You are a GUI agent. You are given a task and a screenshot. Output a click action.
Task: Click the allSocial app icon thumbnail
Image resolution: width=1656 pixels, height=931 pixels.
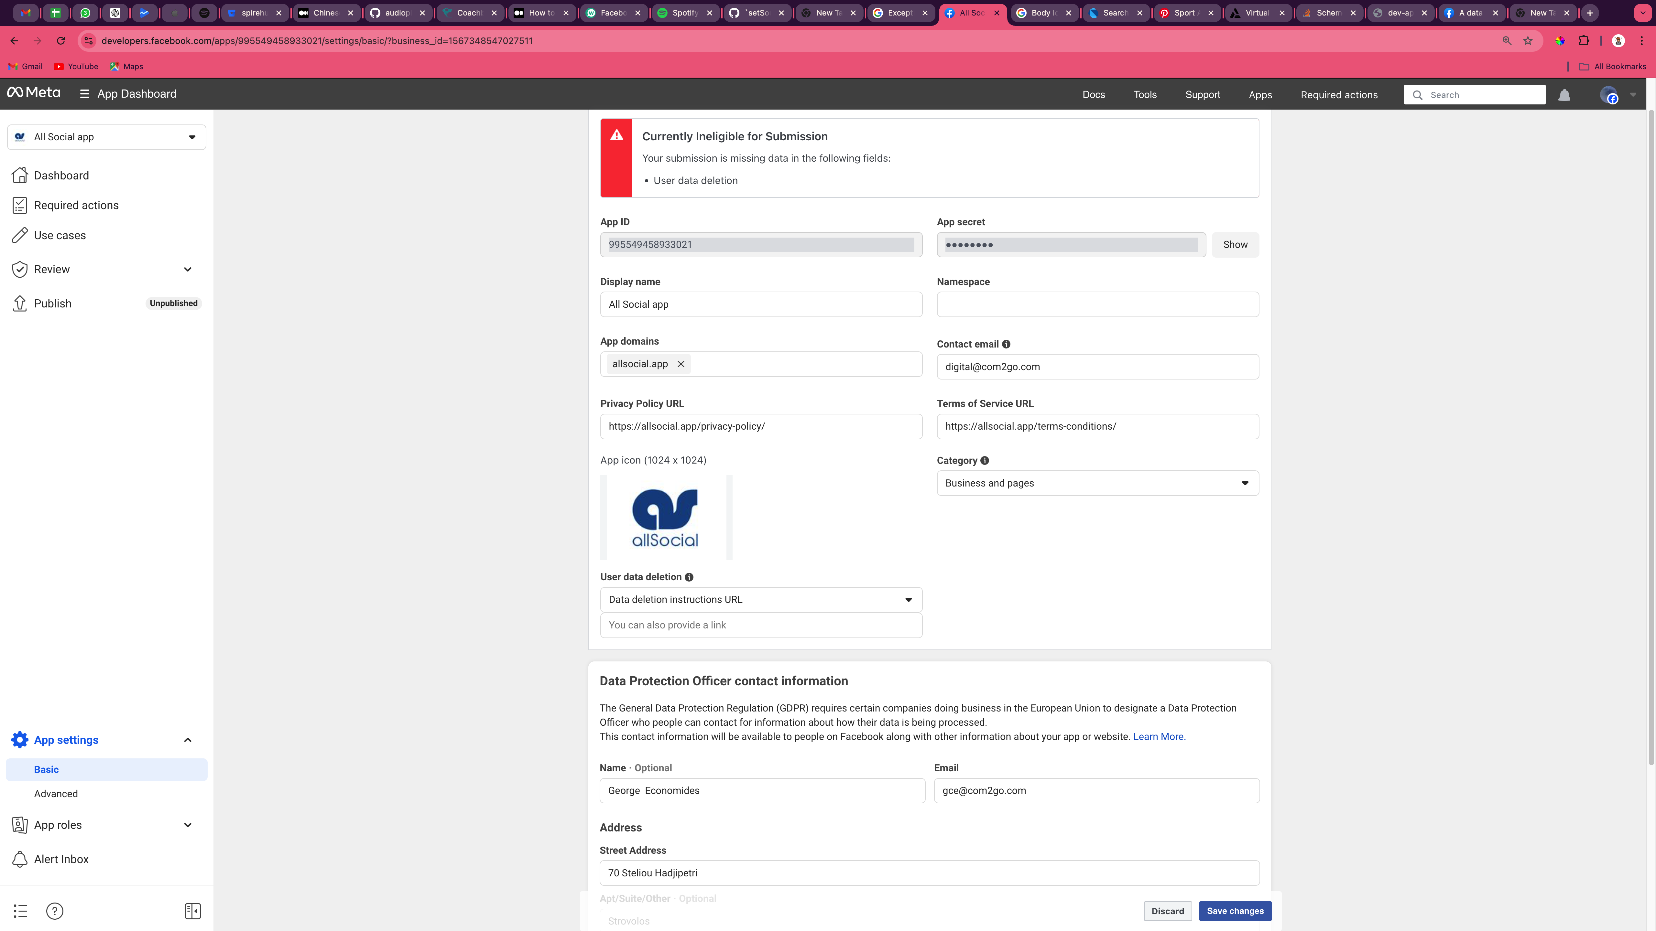point(665,518)
